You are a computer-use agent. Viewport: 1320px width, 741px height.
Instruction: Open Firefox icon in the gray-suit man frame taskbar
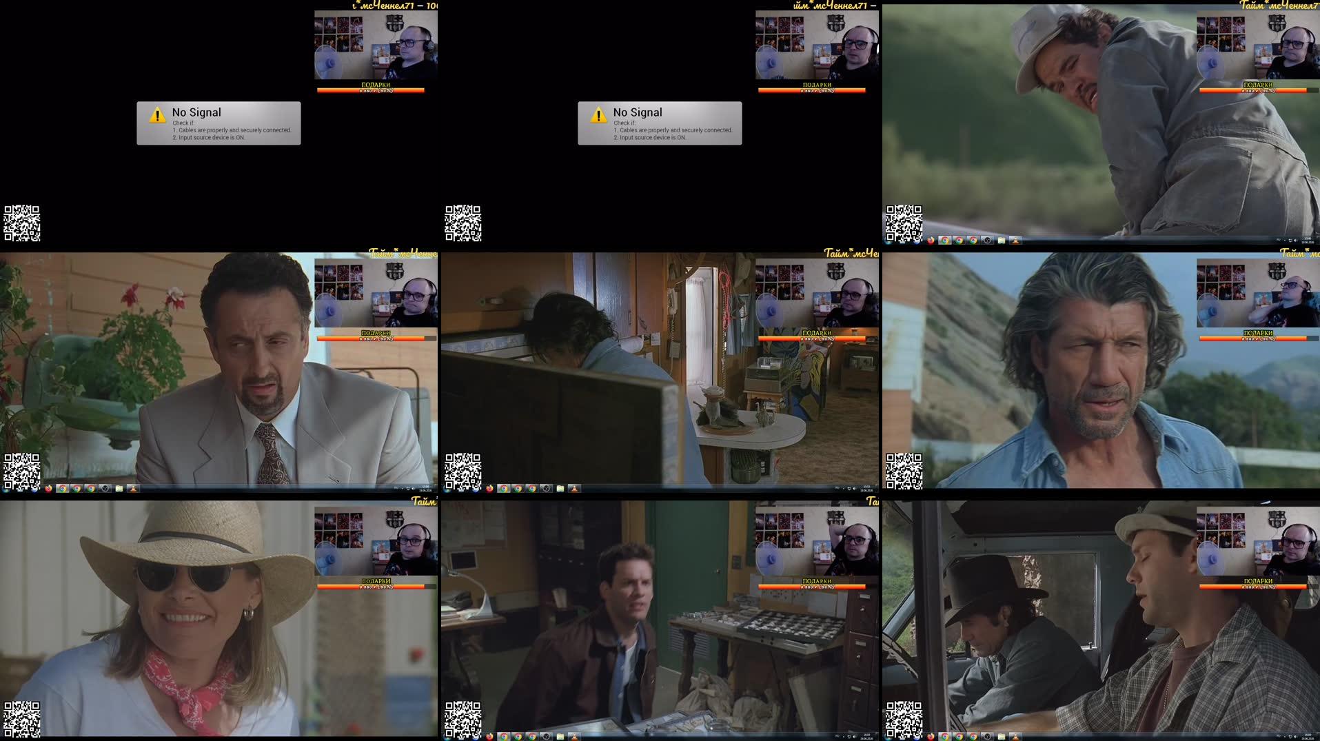49,489
